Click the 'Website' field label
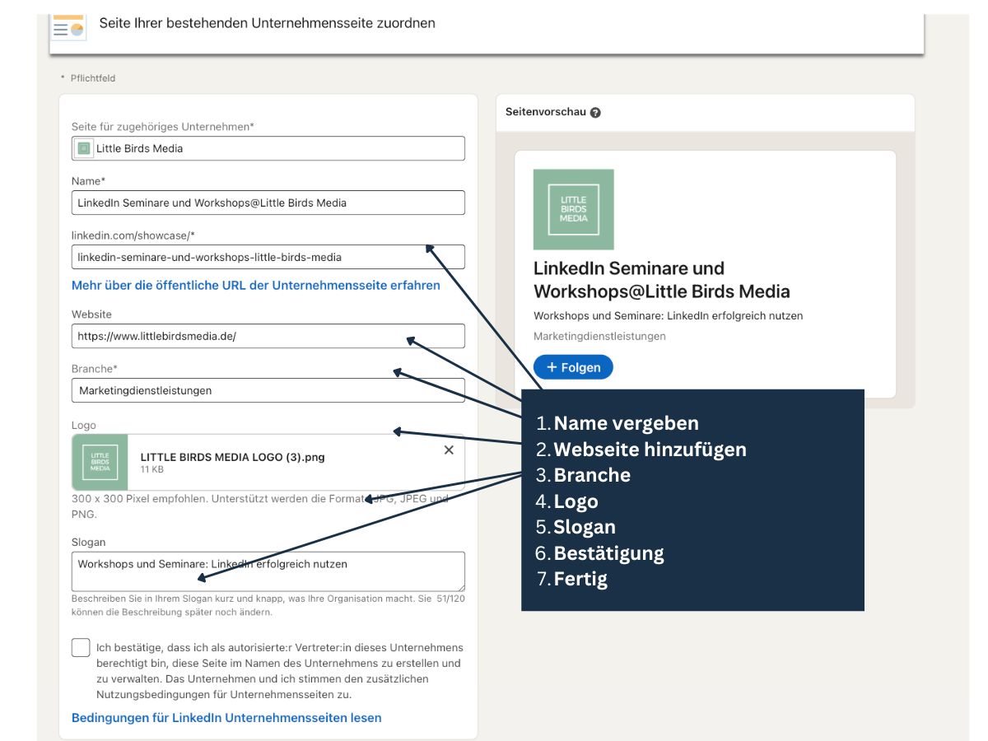The height and width of the screenshot is (741, 988). coord(91,315)
